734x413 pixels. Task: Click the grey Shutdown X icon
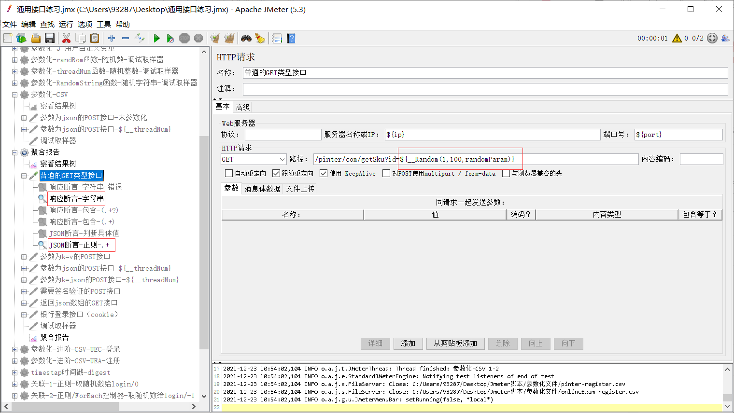coord(198,38)
